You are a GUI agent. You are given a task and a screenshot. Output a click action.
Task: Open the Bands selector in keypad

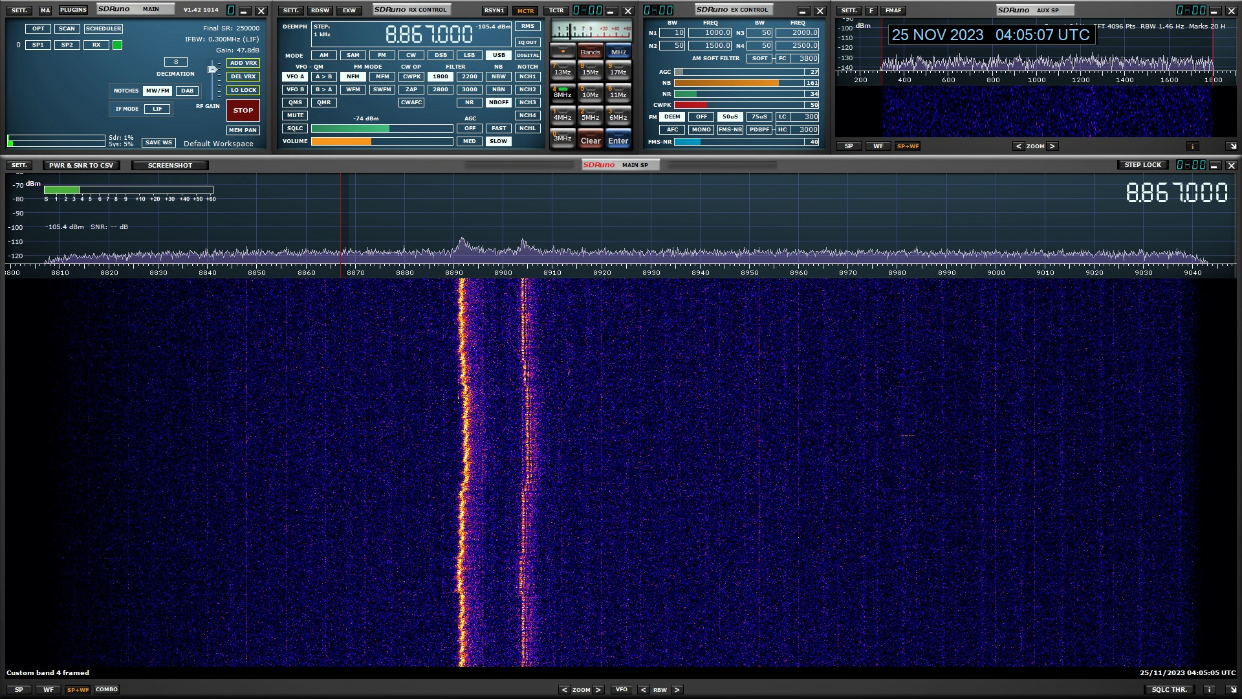[x=590, y=52]
